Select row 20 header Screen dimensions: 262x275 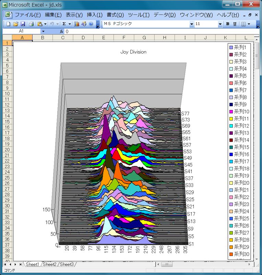[7, 150]
